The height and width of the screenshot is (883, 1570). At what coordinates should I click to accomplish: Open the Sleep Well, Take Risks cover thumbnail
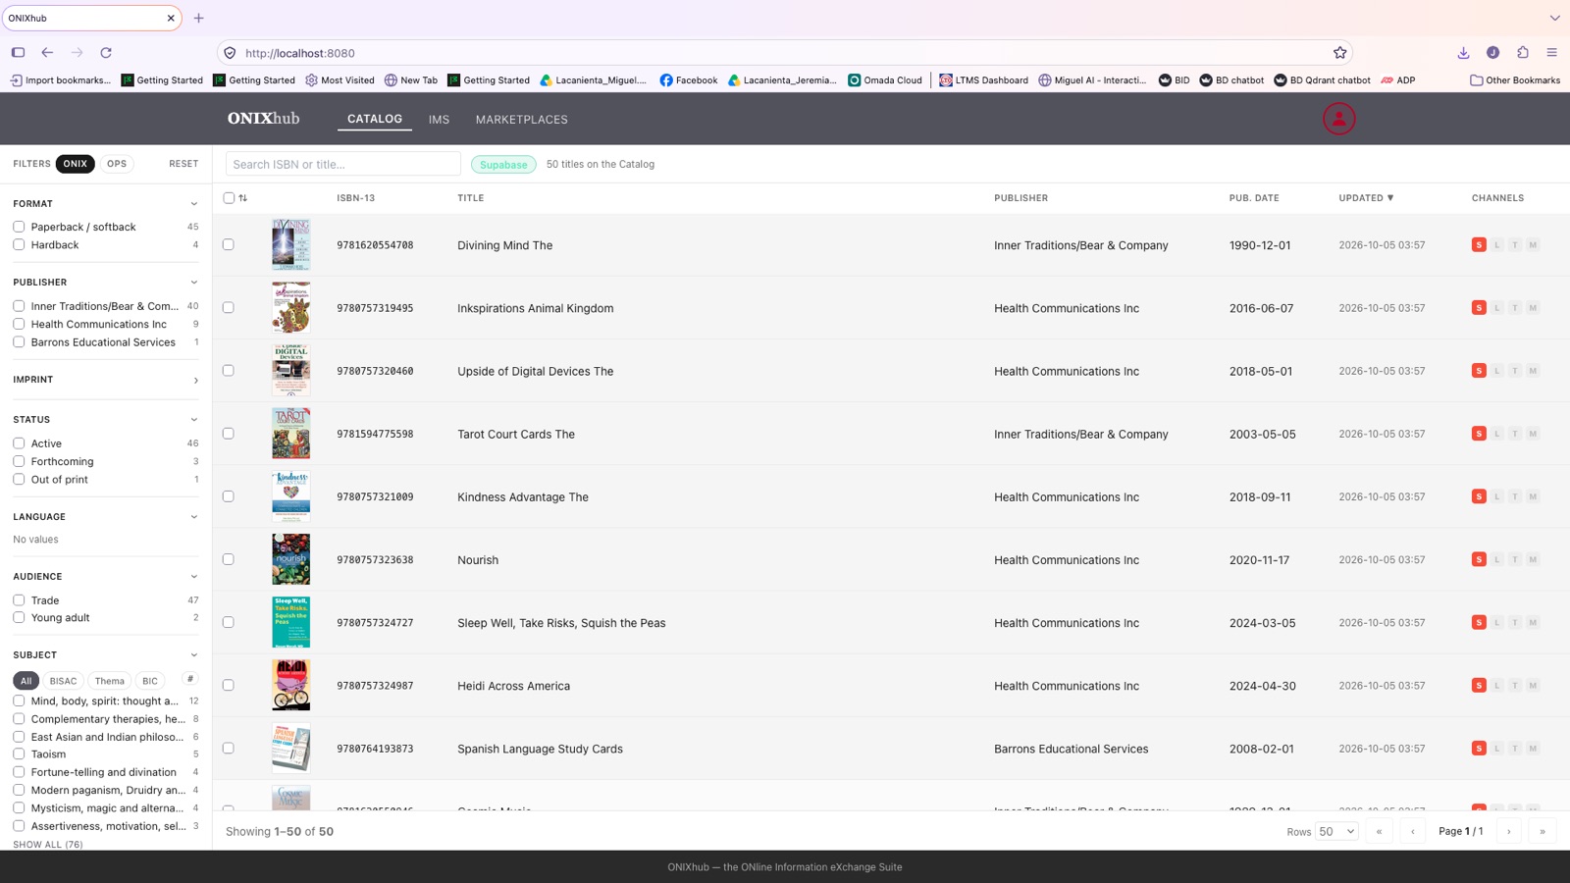pyautogui.click(x=291, y=622)
